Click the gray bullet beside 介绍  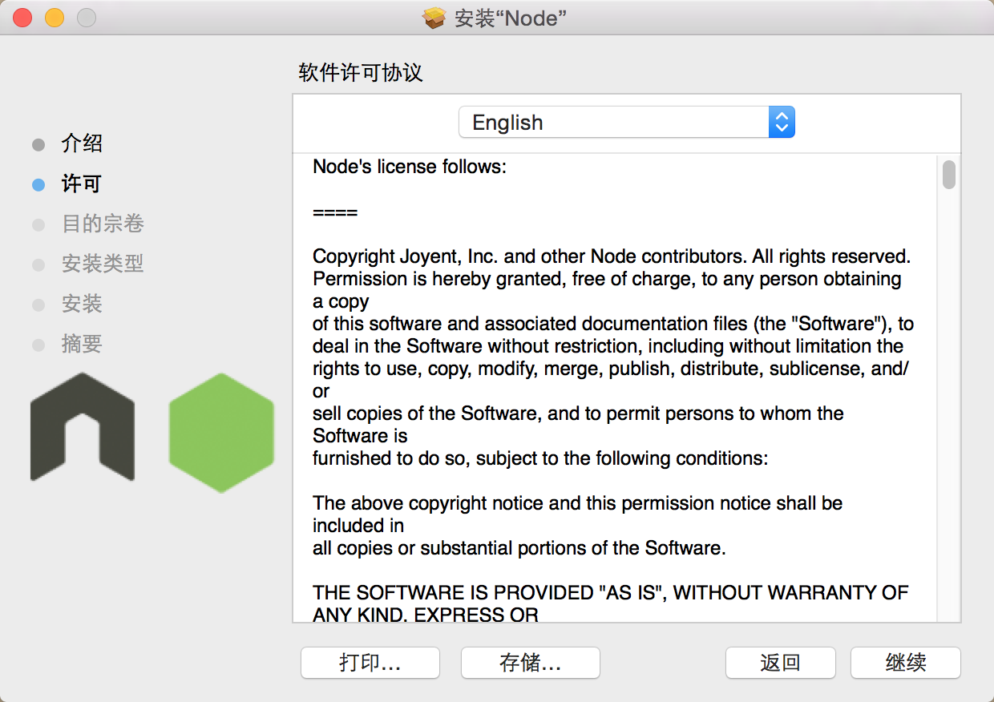click(x=38, y=144)
